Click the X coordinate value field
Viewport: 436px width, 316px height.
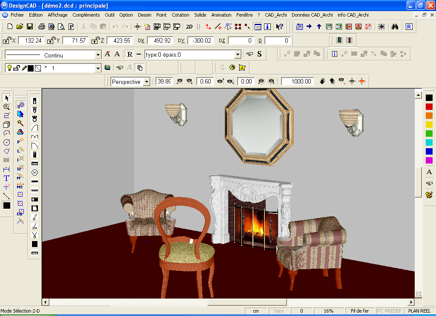[x=31, y=40]
